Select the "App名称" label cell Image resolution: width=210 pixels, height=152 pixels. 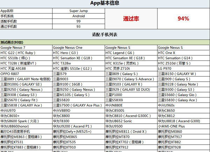[x=26, y=11]
